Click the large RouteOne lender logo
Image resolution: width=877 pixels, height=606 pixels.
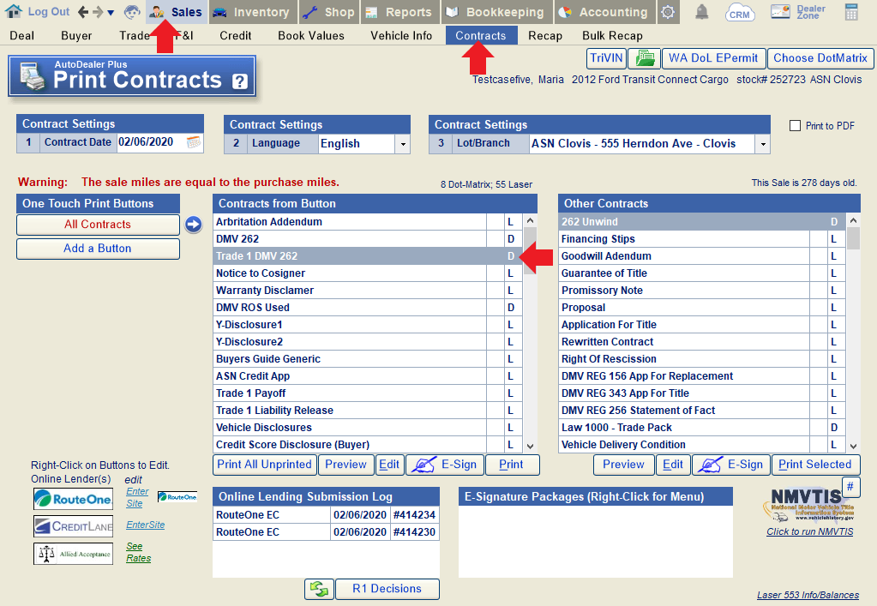[73, 499]
